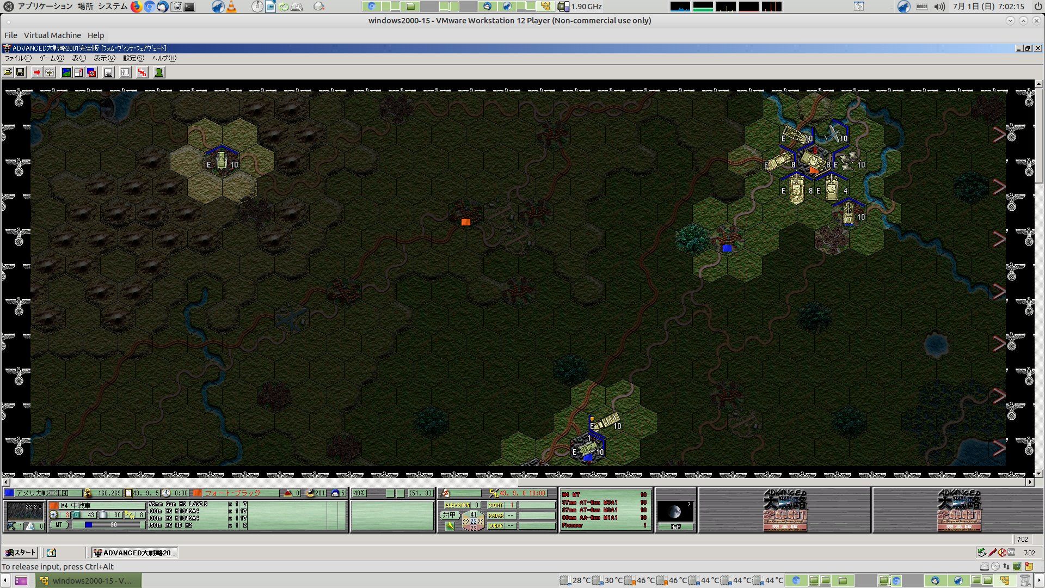The height and width of the screenshot is (588, 1045).
Task: Expand the 表示(V) menu
Action: click(104, 58)
